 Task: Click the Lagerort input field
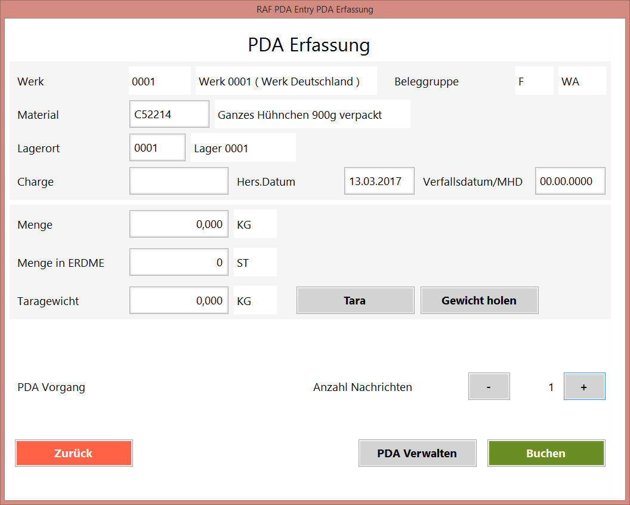point(157,148)
